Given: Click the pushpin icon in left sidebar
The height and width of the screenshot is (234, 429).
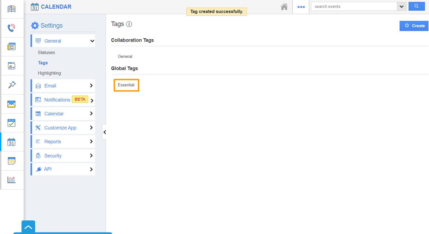Looking at the screenshot, I should (x=12, y=85).
